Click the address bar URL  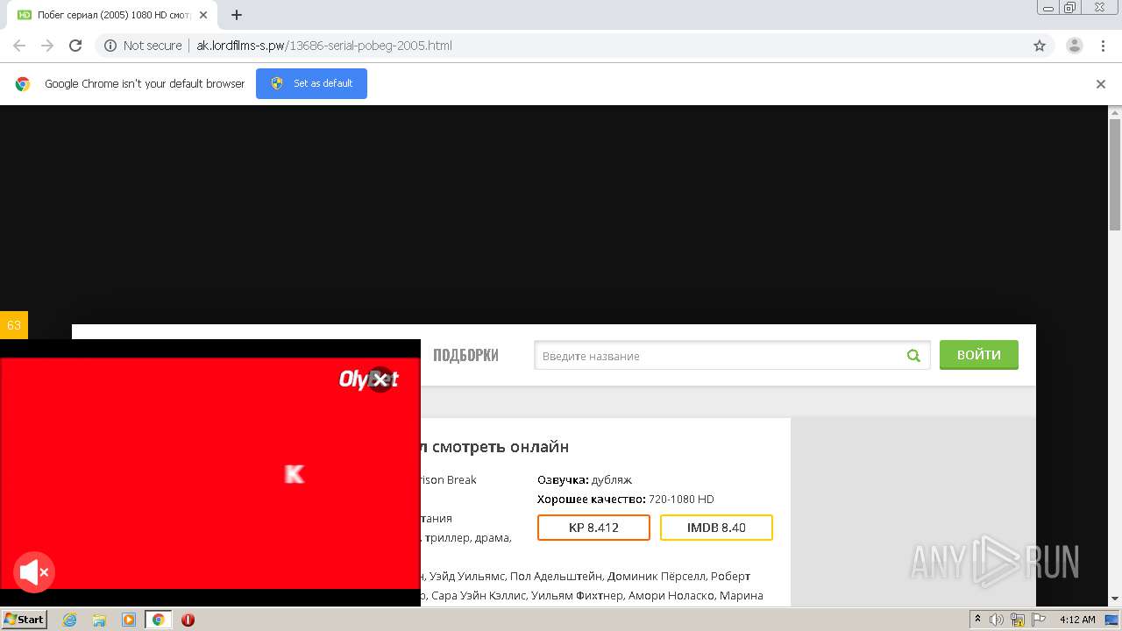[324, 46]
